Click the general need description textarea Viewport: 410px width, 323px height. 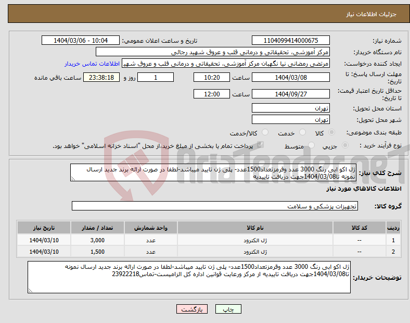pyautogui.click(x=213, y=172)
